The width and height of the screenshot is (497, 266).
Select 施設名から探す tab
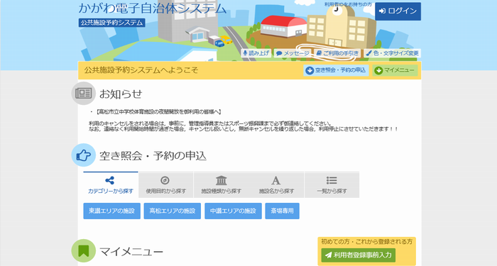point(276,185)
